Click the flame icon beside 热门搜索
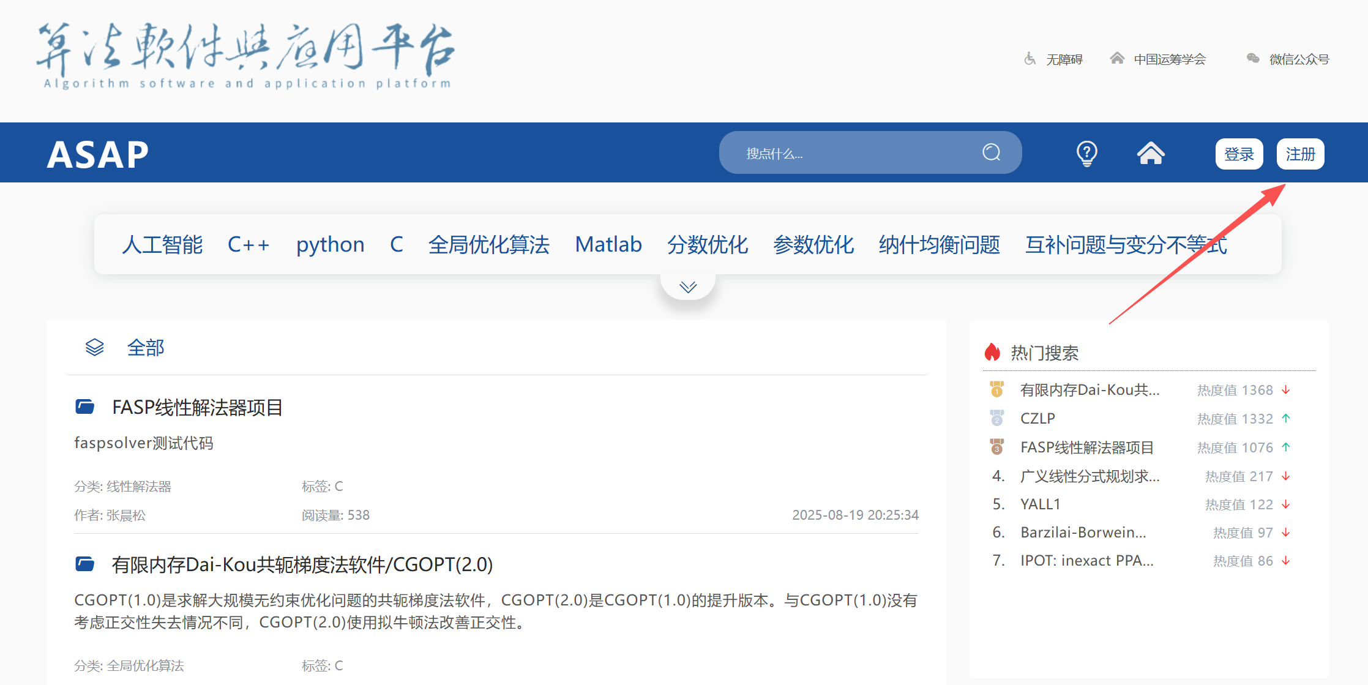This screenshot has width=1368, height=685. [x=994, y=352]
